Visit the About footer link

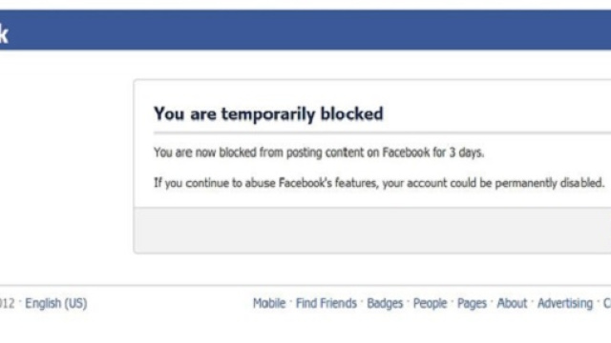[512, 303]
